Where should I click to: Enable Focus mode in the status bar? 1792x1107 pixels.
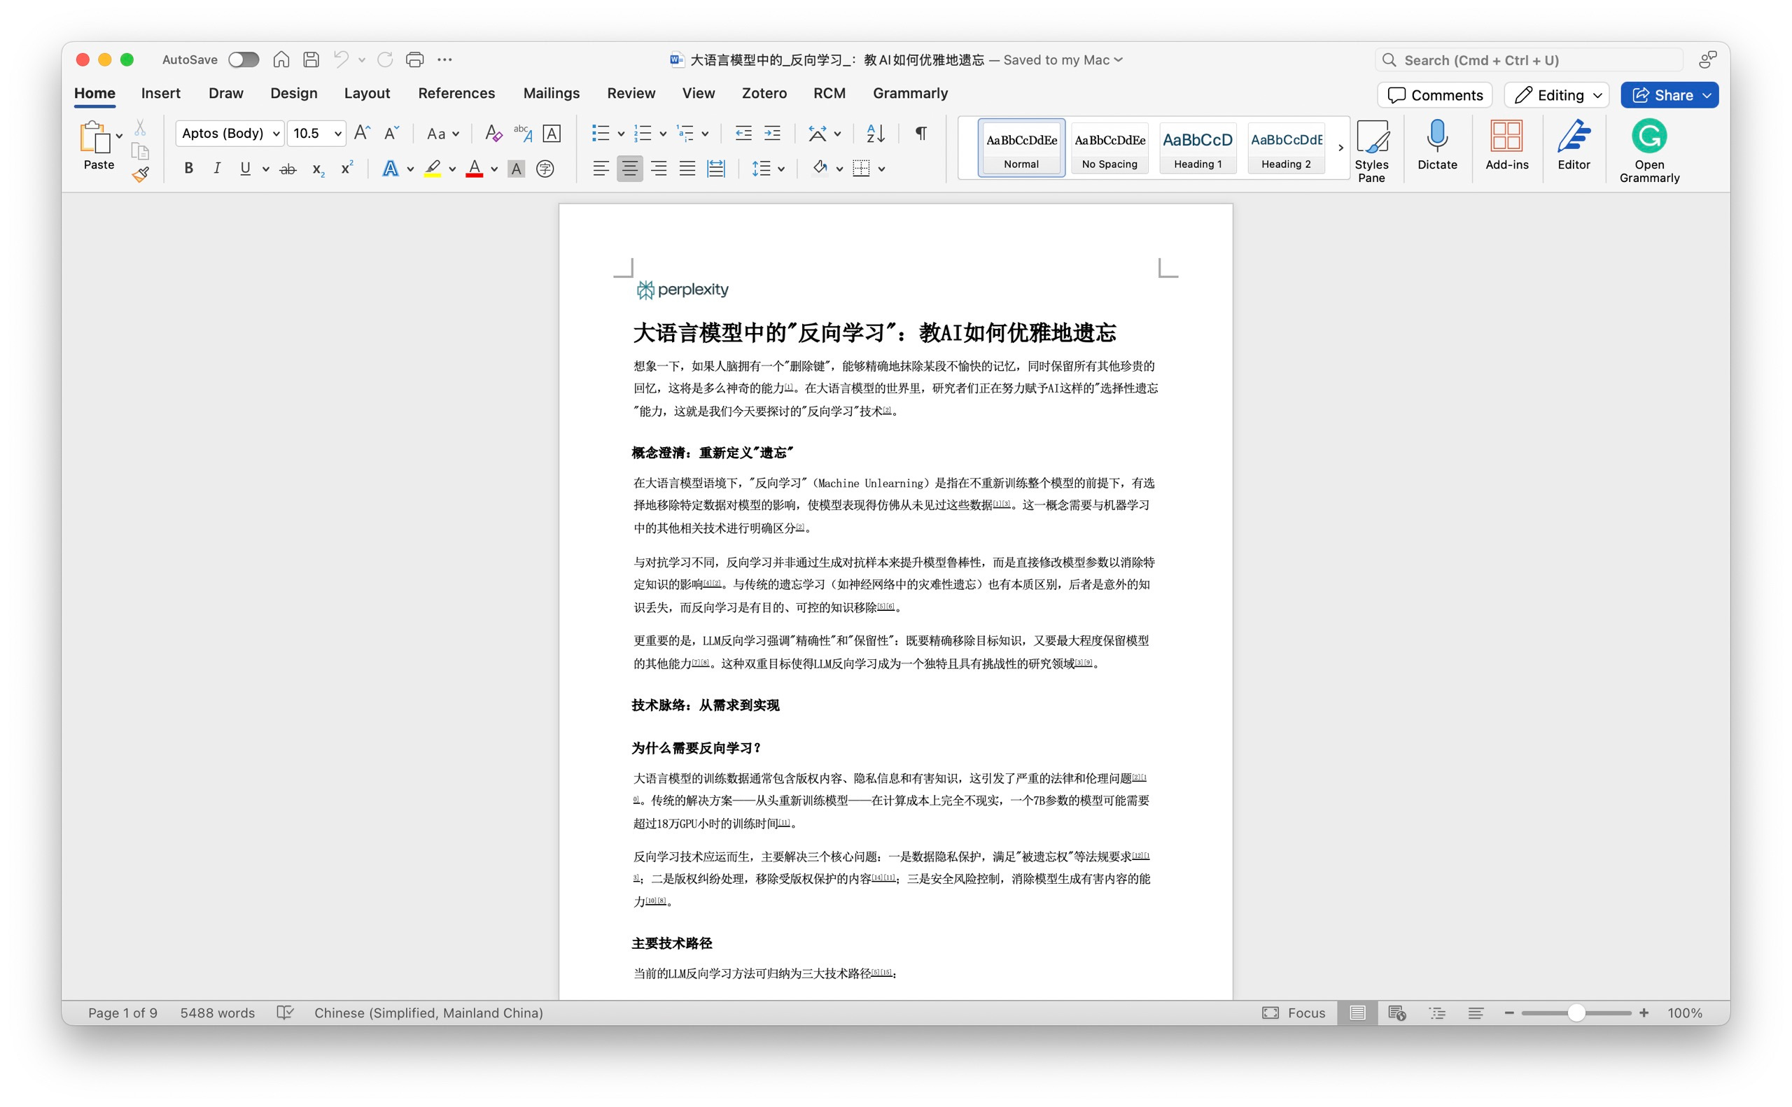click(x=1294, y=1013)
